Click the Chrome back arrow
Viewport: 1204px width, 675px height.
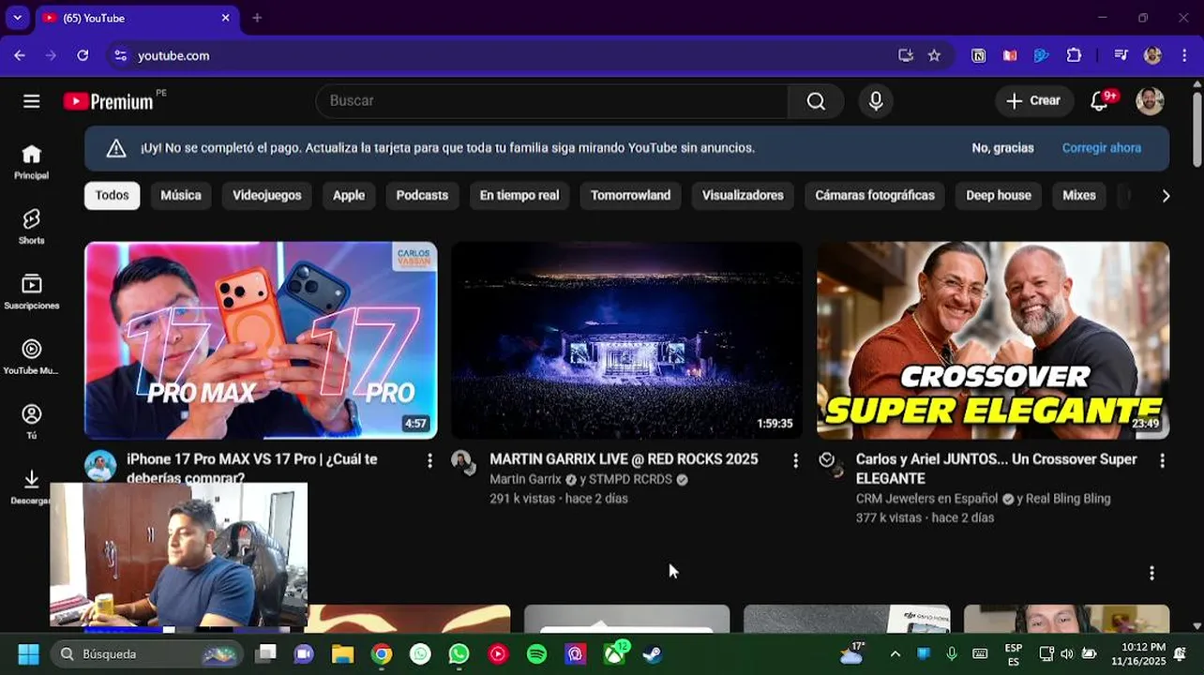coord(20,55)
